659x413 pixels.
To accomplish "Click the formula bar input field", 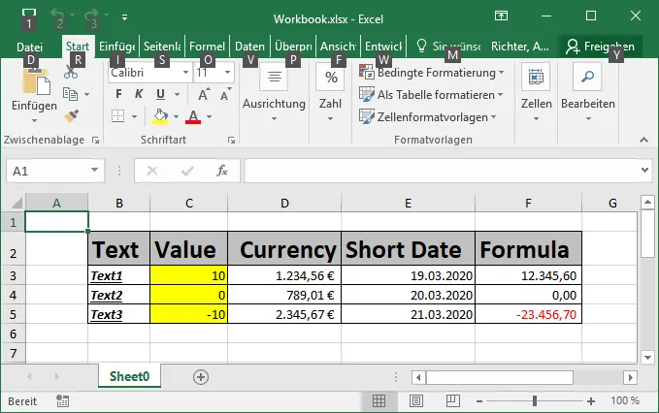I will click(x=442, y=171).
